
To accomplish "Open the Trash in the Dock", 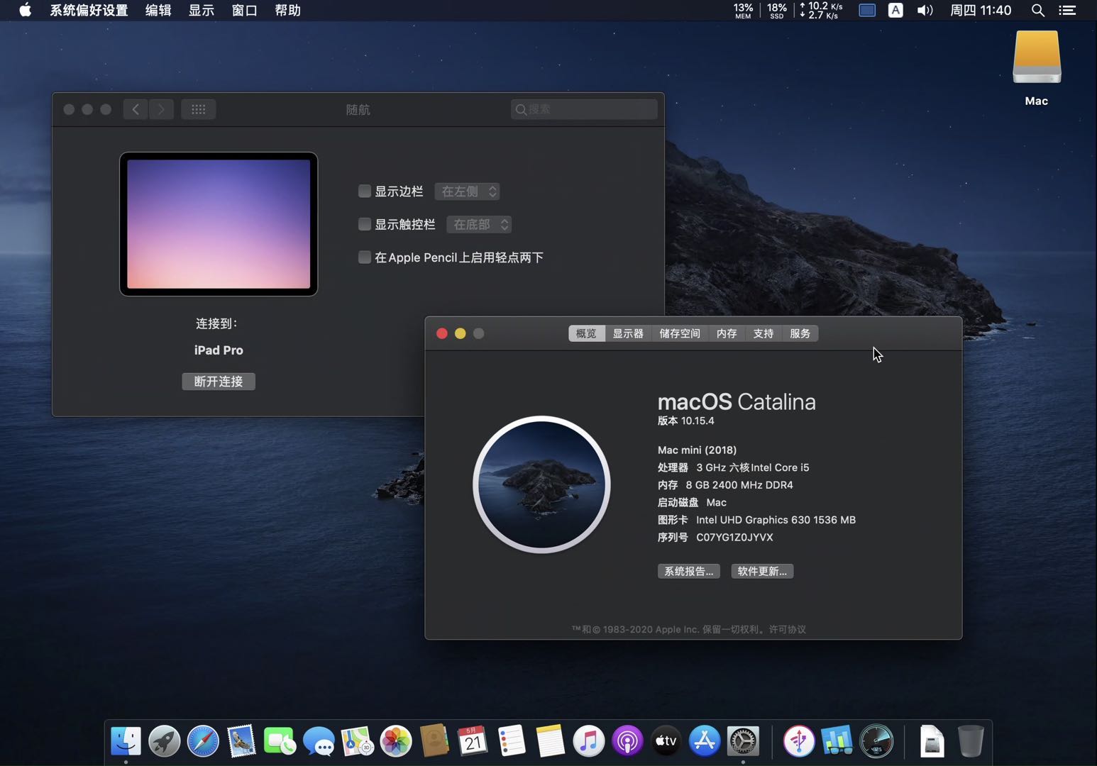I will 971,741.
